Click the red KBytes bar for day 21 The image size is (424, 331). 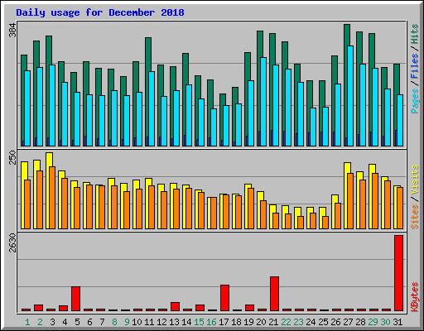tap(274, 294)
